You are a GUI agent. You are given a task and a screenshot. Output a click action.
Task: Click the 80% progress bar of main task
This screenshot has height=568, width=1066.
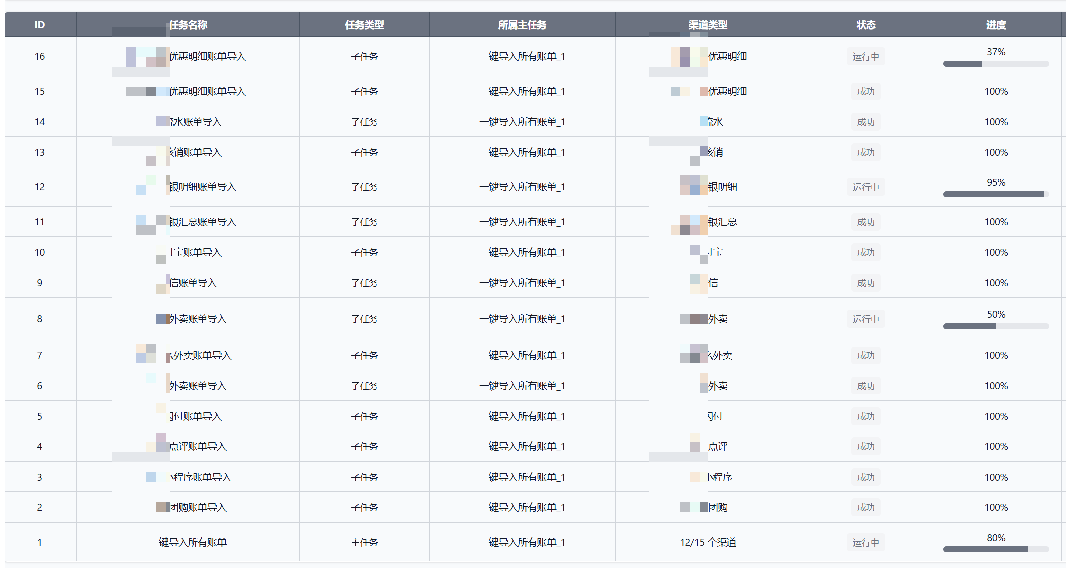click(996, 549)
